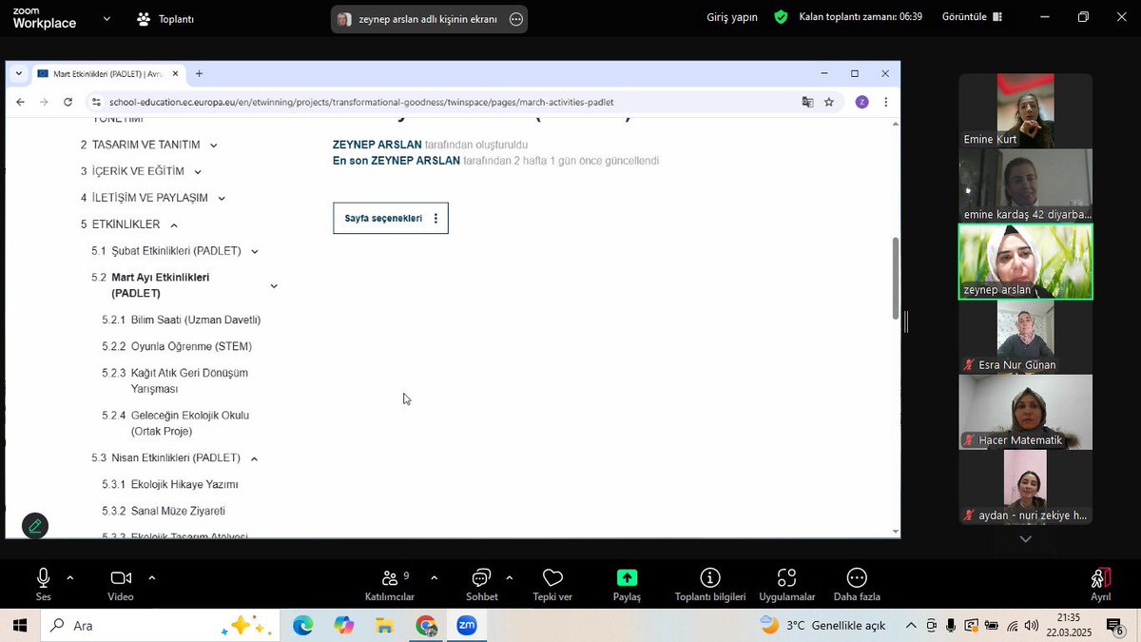Click Sayfa seçenekleri button
Image resolution: width=1141 pixels, height=642 pixels.
pyautogui.click(x=390, y=218)
